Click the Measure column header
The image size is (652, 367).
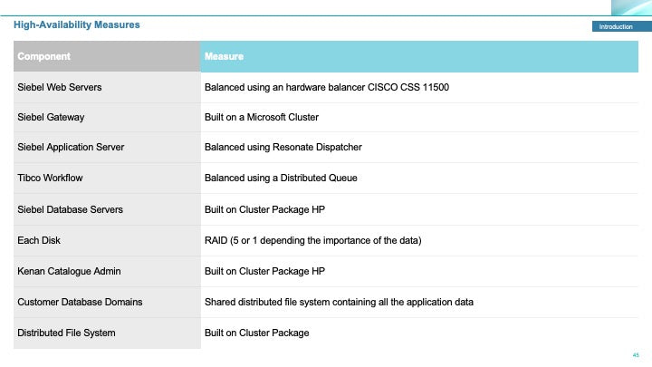(419, 56)
